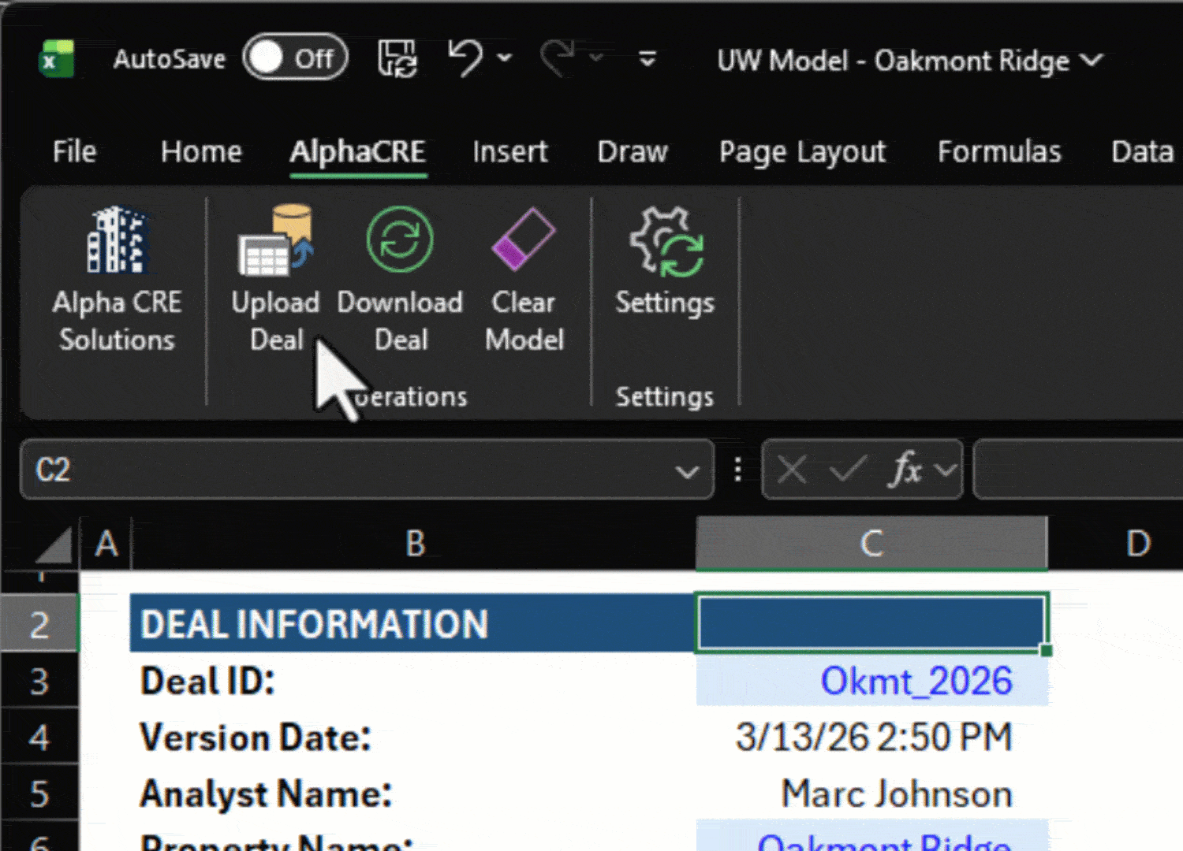The image size is (1183, 851).
Task: Switch to the Formulas ribbon tab
Action: (998, 151)
